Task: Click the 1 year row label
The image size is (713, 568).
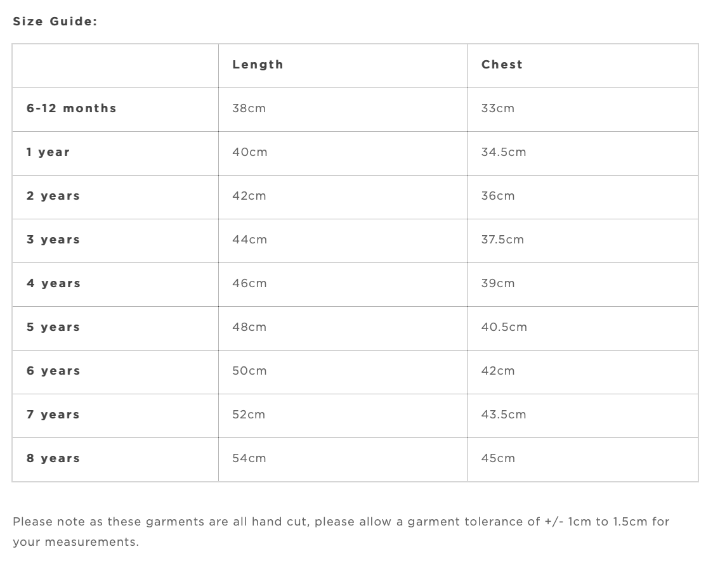Action: tap(48, 152)
